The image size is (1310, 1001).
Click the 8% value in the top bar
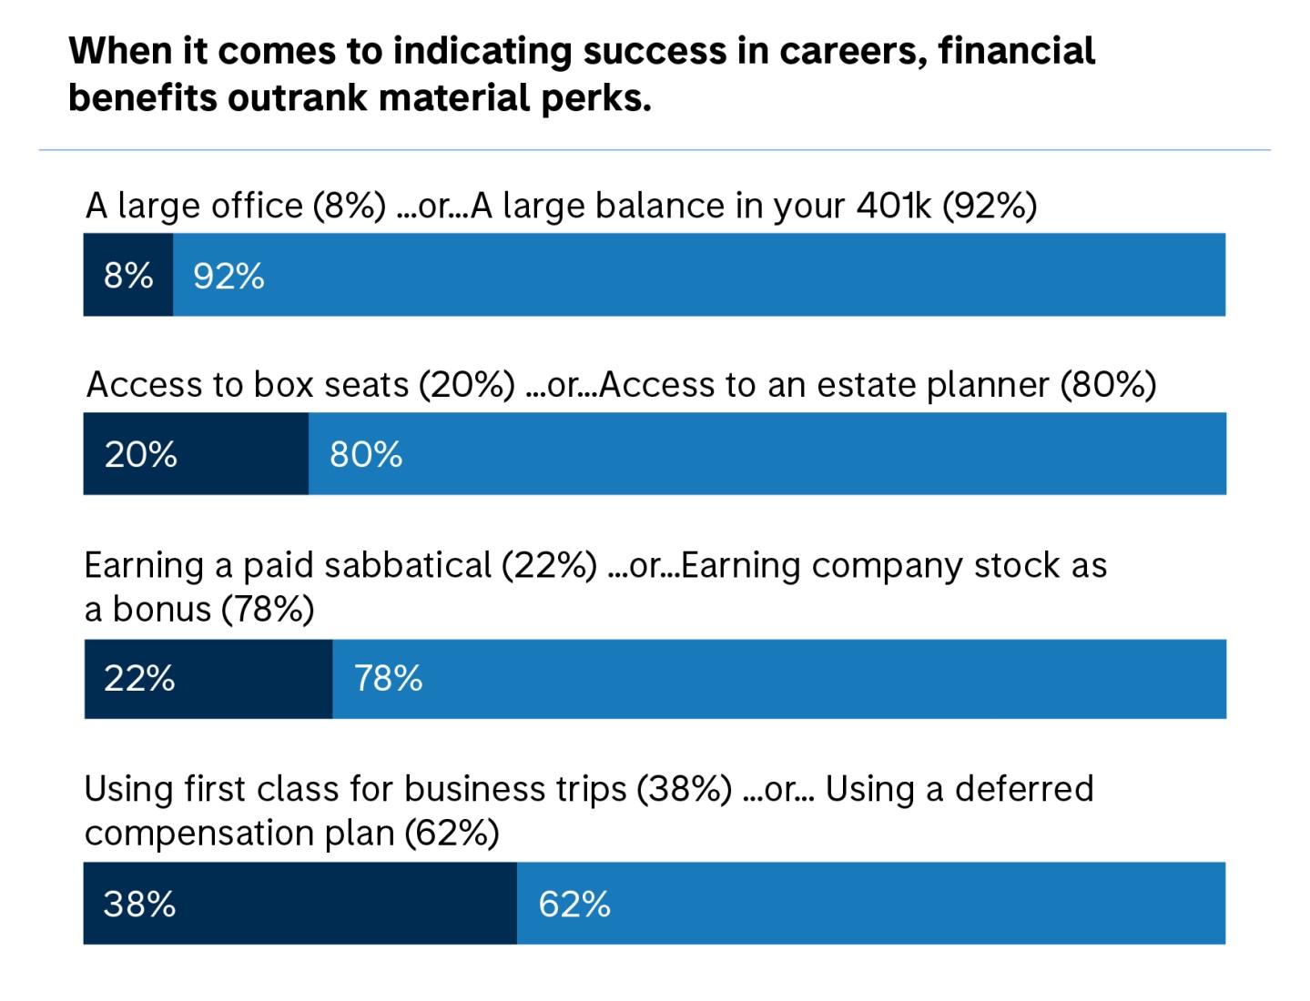coord(127,275)
